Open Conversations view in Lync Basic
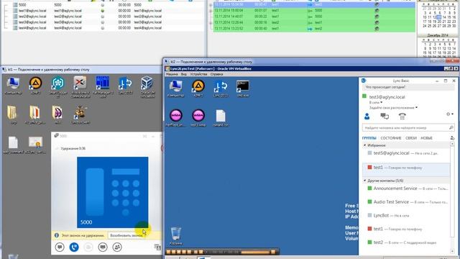Image resolution: width=460 pixels, height=259 pixels. pos(385,117)
